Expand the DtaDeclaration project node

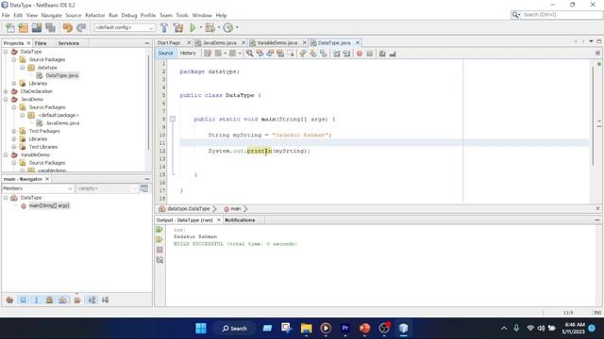(6, 91)
